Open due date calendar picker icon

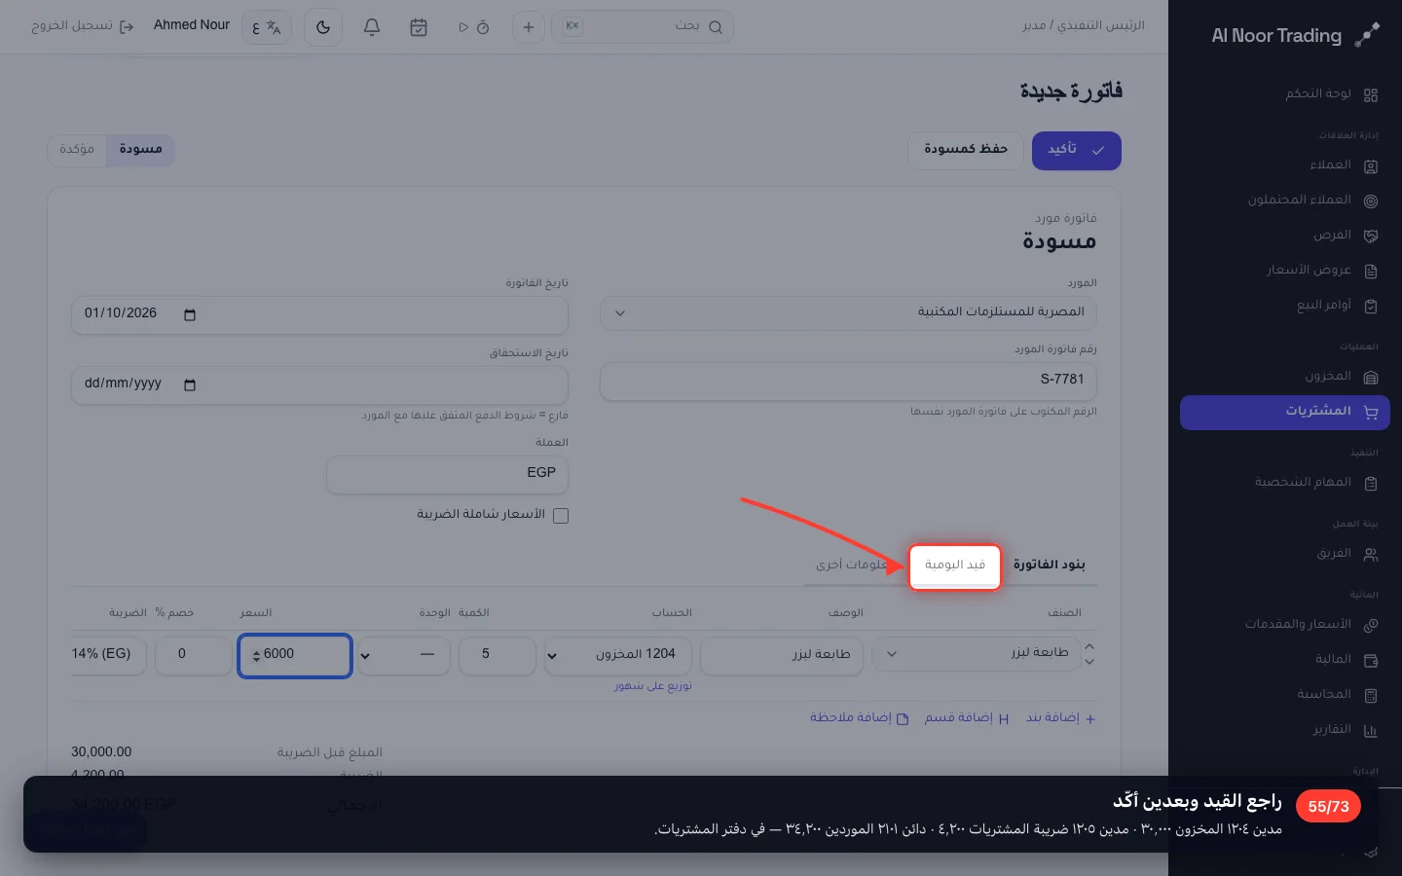(x=190, y=384)
